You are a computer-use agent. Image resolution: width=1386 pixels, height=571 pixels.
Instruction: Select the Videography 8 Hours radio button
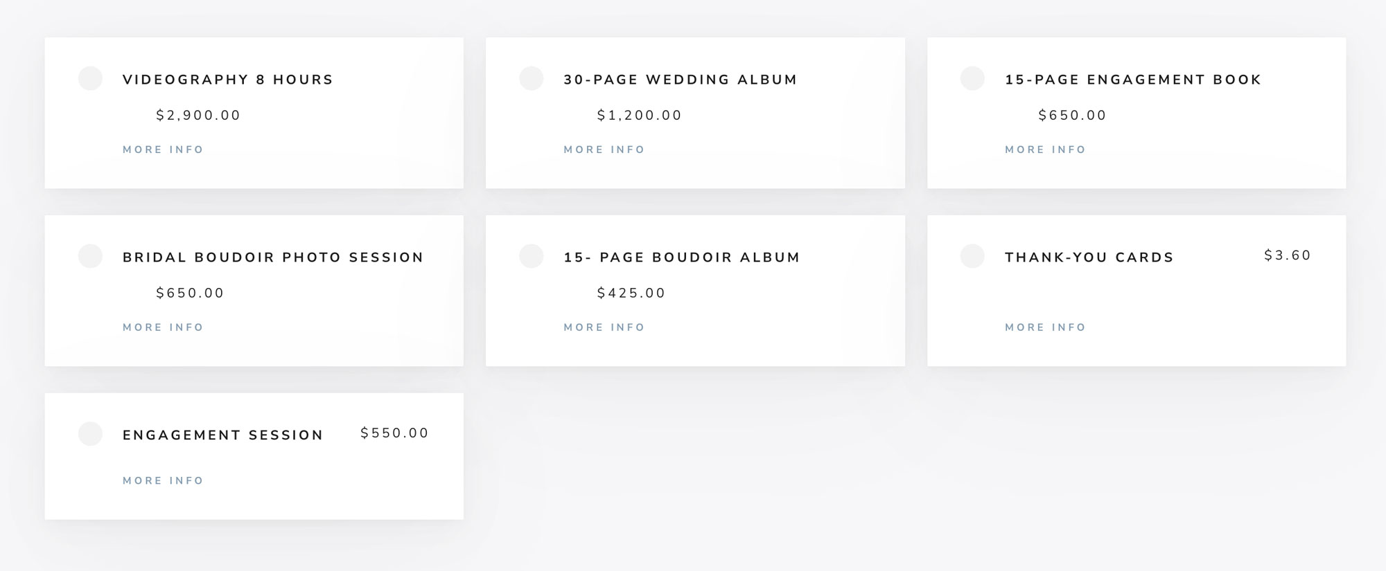coord(90,78)
